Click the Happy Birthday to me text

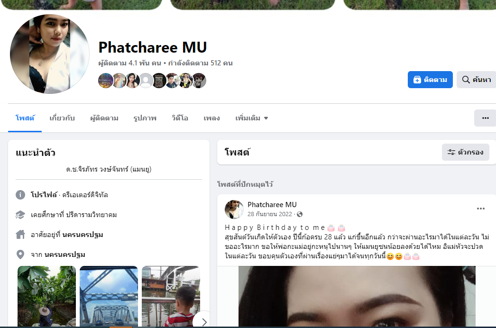click(275, 228)
